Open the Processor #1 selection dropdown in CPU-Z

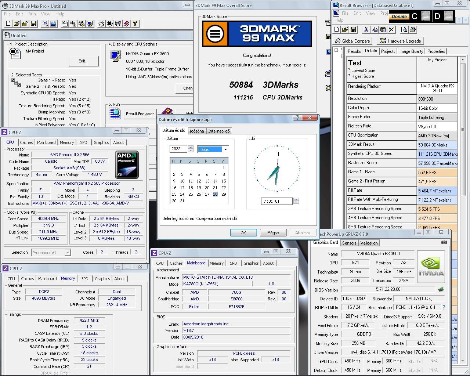(x=67, y=253)
